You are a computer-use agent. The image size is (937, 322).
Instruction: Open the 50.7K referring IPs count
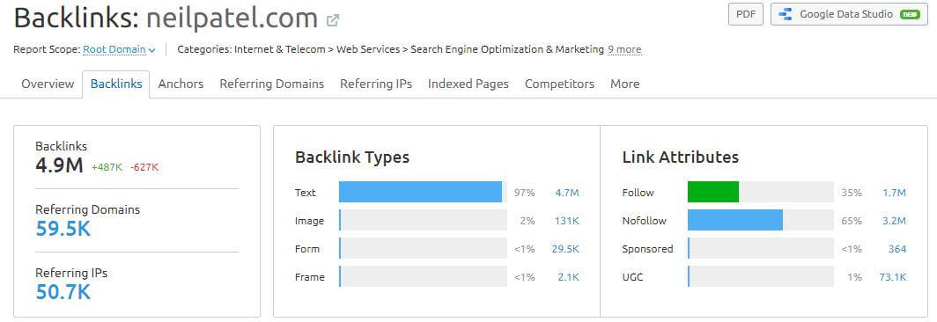(63, 292)
